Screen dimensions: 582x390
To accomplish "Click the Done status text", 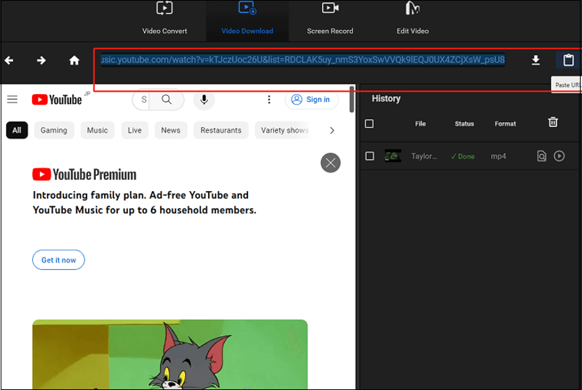I will click(463, 156).
